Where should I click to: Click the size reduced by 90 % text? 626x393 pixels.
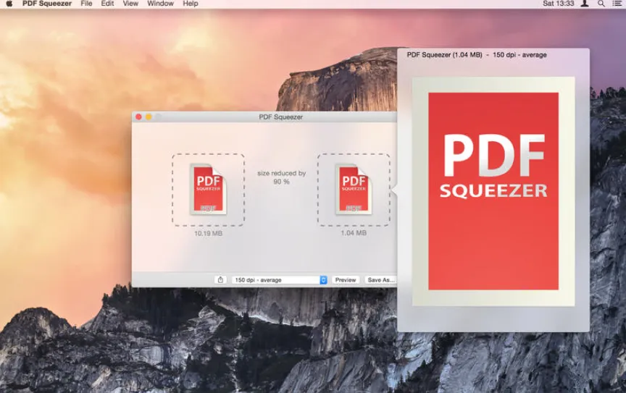(x=281, y=177)
